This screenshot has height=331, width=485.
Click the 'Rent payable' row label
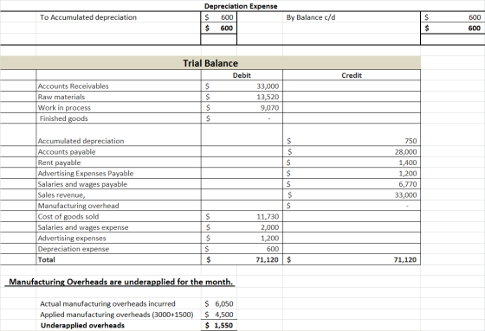(x=59, y=162)
